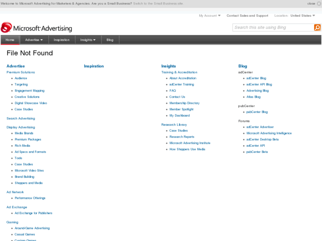Open About Accreditation link
This screenshot has width=322, height=241.
coord(183,78)
